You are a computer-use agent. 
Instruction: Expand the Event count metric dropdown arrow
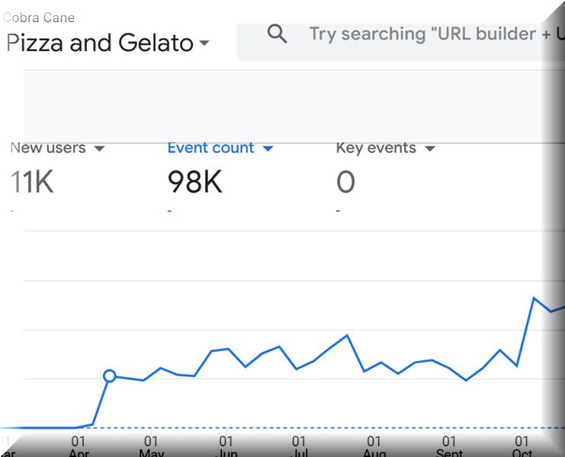click(x=268, y=149)
